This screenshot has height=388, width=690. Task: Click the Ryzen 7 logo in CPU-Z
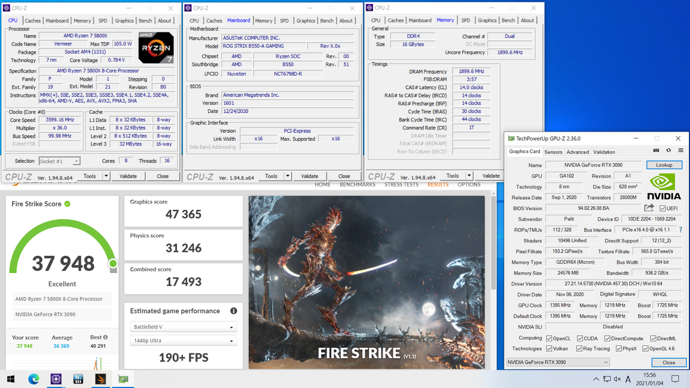(x=156, y=48)
